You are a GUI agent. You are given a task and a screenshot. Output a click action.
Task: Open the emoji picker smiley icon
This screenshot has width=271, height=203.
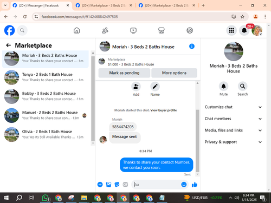pyautogui.click(x=184, y=185)
